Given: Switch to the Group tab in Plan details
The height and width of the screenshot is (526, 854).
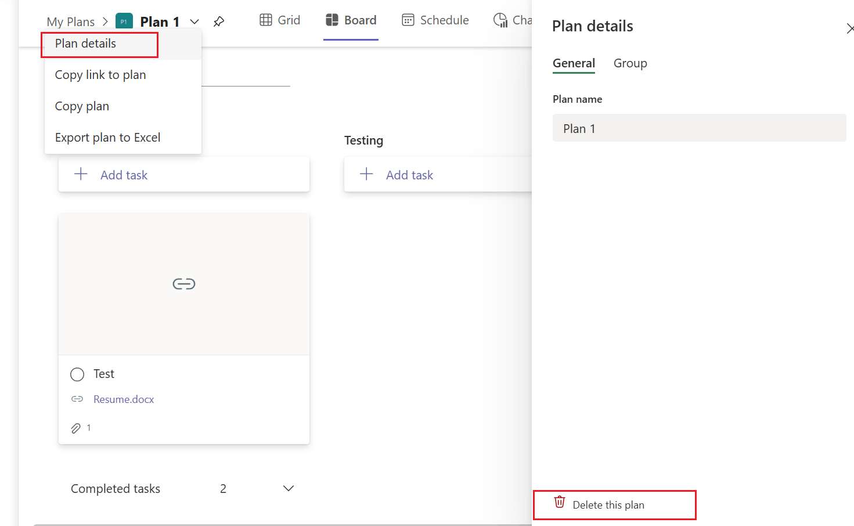Looking at the screenshot, I should [630, 63].
